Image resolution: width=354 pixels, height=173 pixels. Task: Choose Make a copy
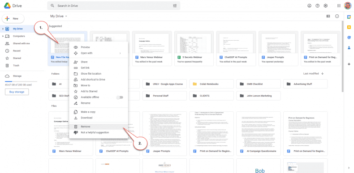click(99, 112)
